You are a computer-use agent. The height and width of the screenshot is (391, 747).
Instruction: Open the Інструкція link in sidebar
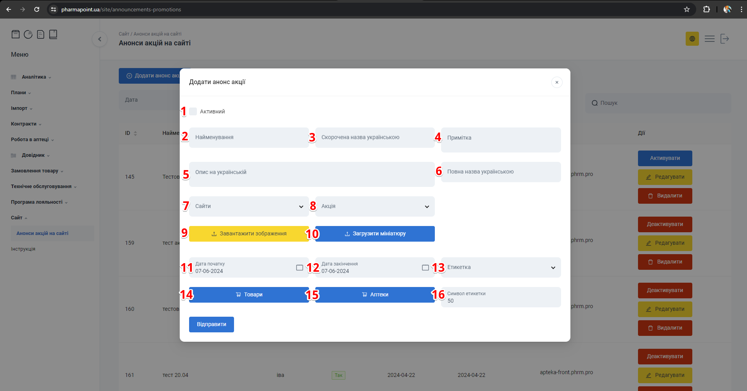coord(23,249)
